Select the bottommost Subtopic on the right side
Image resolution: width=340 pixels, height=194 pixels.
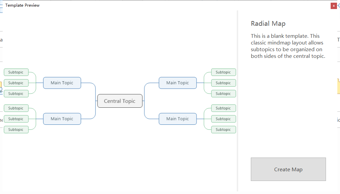223,129
